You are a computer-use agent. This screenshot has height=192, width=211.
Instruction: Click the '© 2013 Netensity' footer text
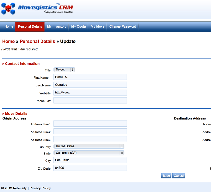coord(14,188)
